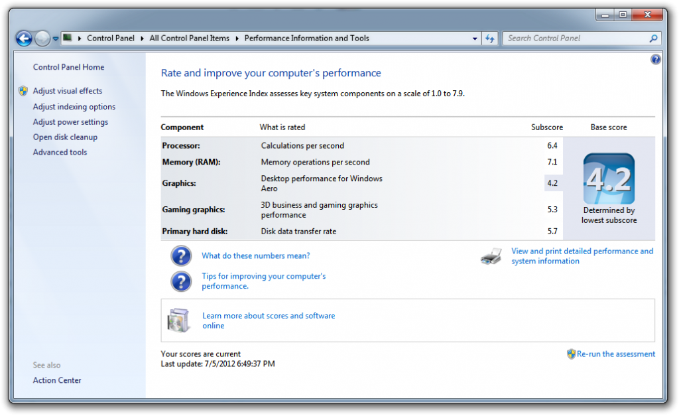Click inside the Search Control Panel field

pos(577,38)
